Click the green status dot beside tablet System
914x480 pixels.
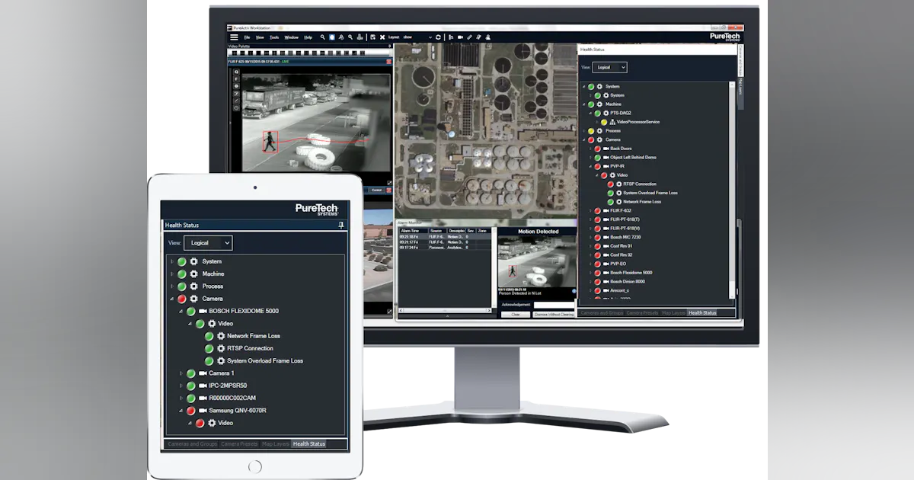[x=182, y=261]
